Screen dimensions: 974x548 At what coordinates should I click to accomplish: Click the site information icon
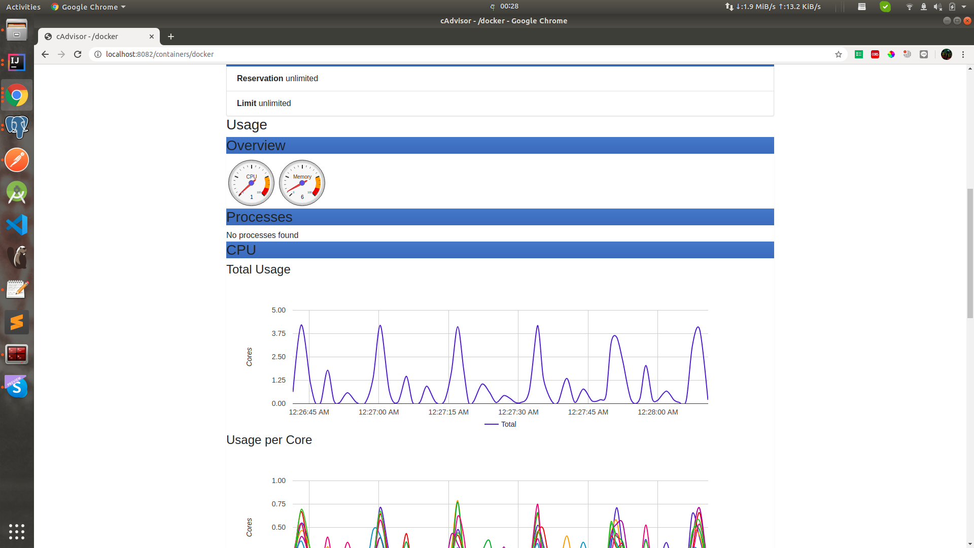[98, 54]
